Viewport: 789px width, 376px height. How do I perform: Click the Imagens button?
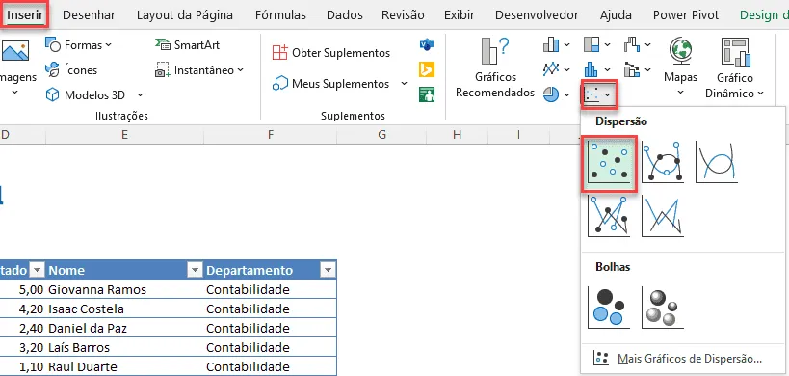tap(16, 67)
